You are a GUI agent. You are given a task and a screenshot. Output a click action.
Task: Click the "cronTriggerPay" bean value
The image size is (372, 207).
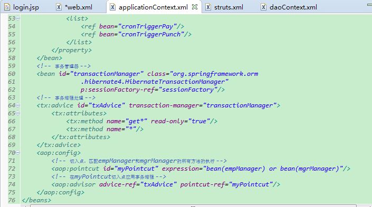click(x=147, y=26)
